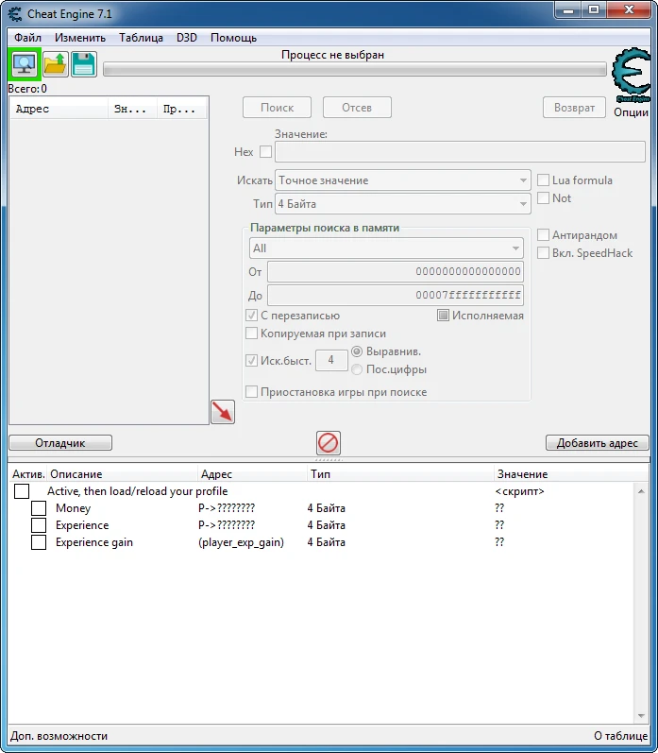Image resolution: width=658 pixels, height=753 pixels.
Task: Click the Значение column header in address table
Action: [x=571, y=474]
